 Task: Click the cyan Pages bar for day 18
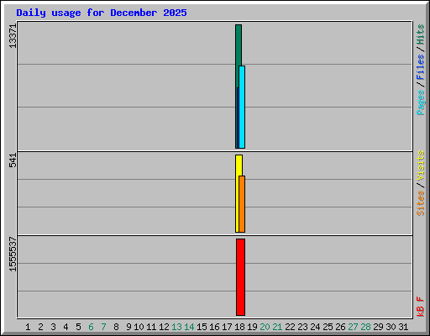[x=242, y=107]
